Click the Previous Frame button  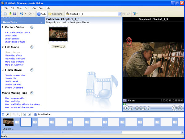pyautogui.click(x=141, y=108)
